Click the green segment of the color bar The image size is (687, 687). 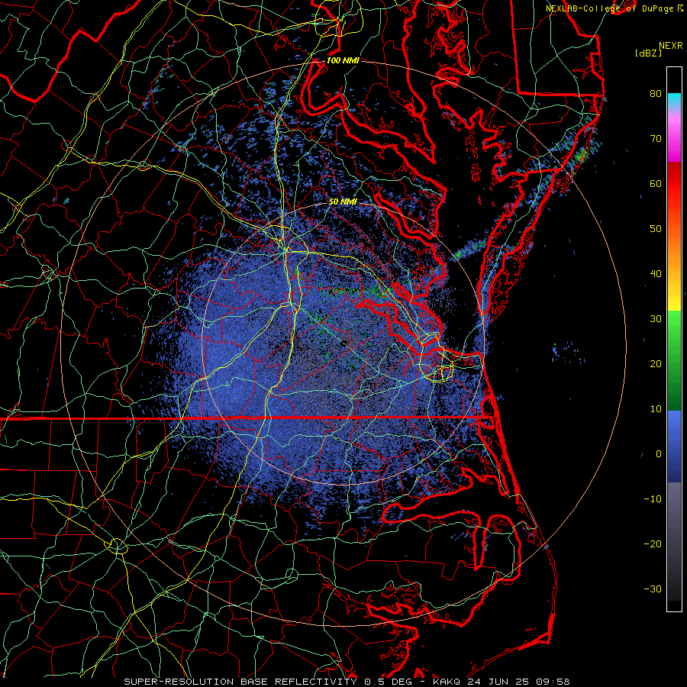point(674,360)
